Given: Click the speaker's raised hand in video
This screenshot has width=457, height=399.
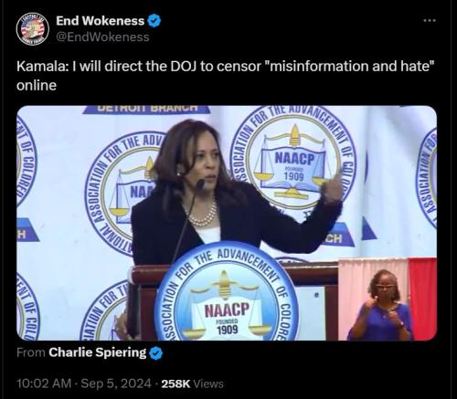Looking at the screenshot, I should click(x=332, y=186).
